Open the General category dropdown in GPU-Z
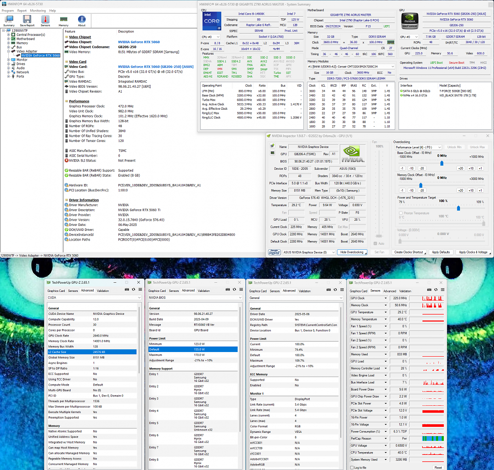 coord(296,298)
